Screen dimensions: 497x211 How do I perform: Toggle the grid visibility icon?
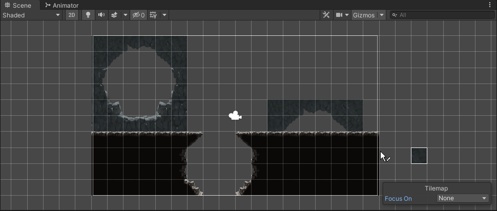(x=153, y=15)
